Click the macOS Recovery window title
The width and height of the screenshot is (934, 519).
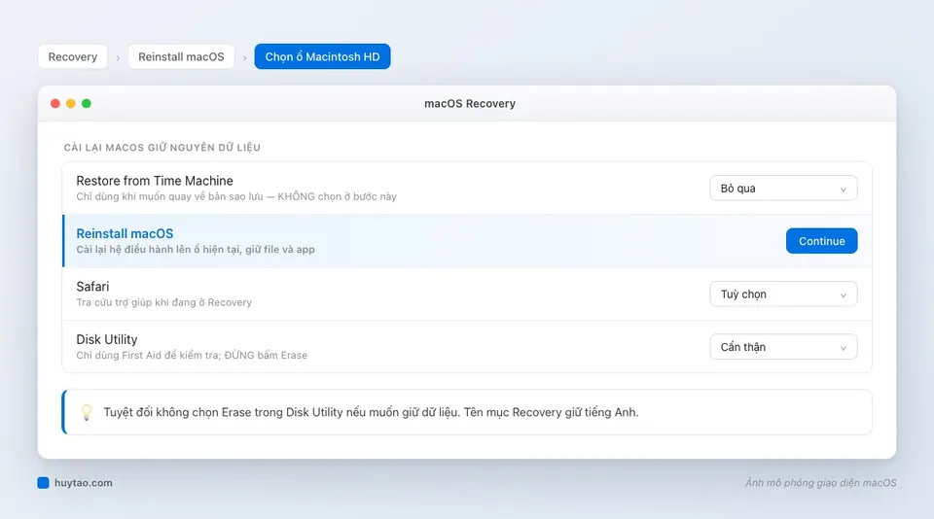tap(469, 104)
